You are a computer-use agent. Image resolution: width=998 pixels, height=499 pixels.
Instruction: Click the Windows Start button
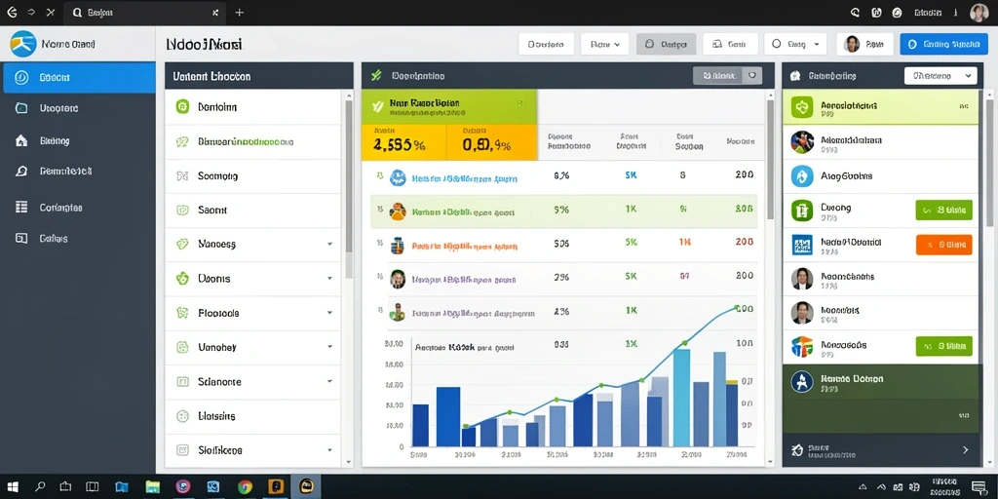click(12, 487)
